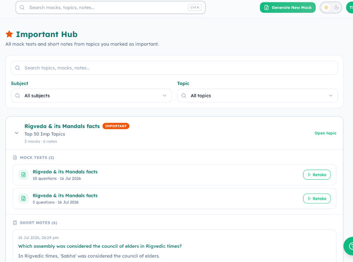The image size is (353, 262).
Task: Click the All subjects chevron arrow
Action: point(165,96)
